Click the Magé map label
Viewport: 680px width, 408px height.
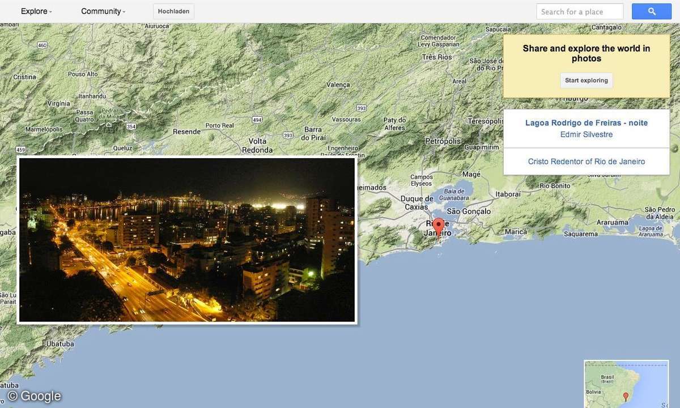coord(471,175)
